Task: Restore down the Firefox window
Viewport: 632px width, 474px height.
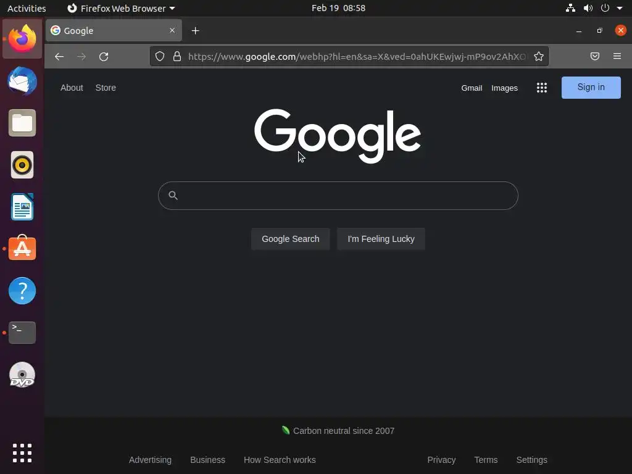Action: pos(599,31)
